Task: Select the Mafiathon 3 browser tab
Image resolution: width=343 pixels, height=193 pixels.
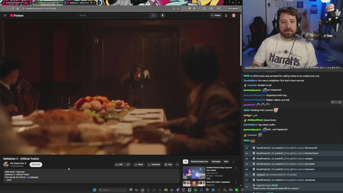Action: coord(80,3)
